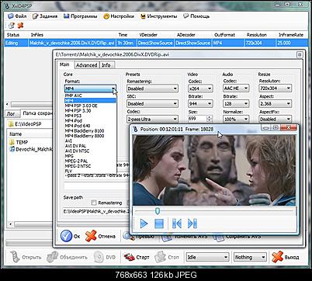Image resolution: width=312 pixels, height=281 pixels.
Task: Open the Помощь menu
Action: (x=196, y=16)
